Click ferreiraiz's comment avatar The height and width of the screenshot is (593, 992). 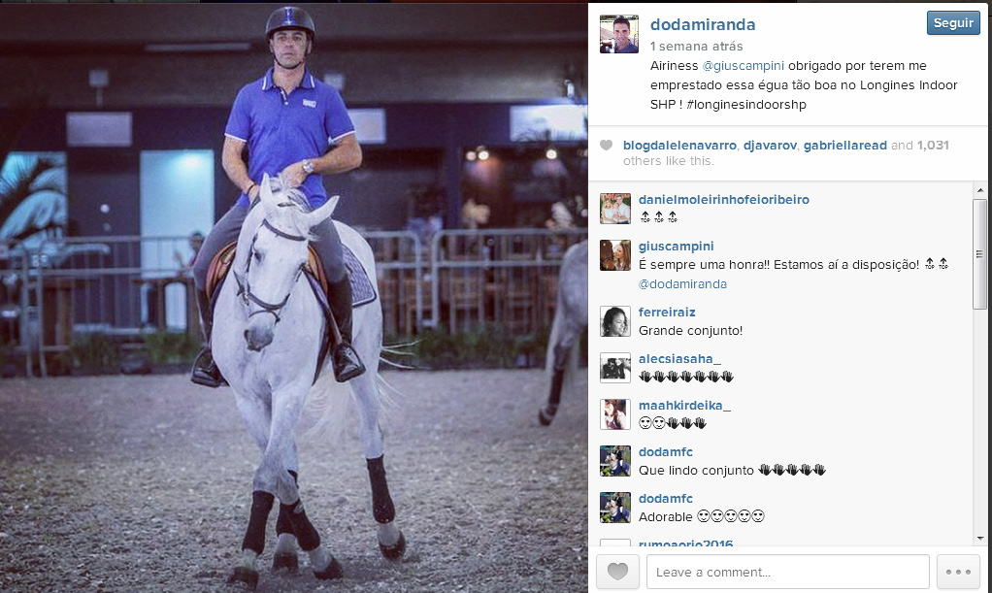(x=615, y=321)
